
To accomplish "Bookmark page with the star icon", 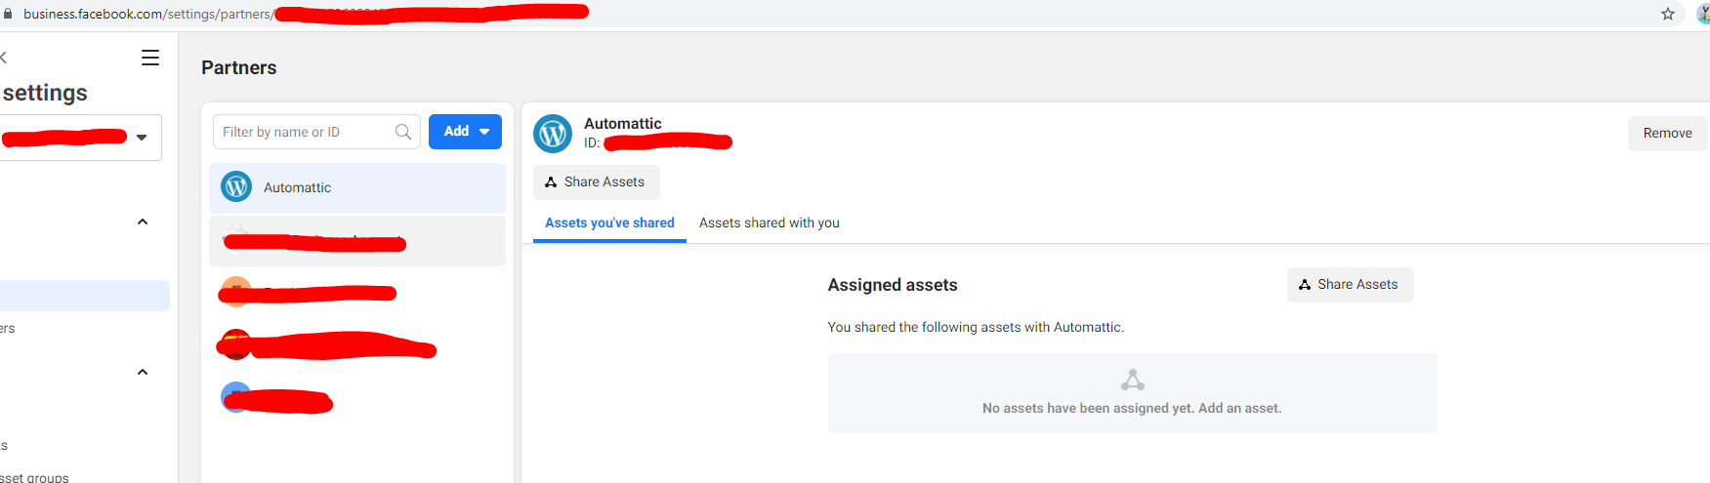I will (x=1668, y=14).
